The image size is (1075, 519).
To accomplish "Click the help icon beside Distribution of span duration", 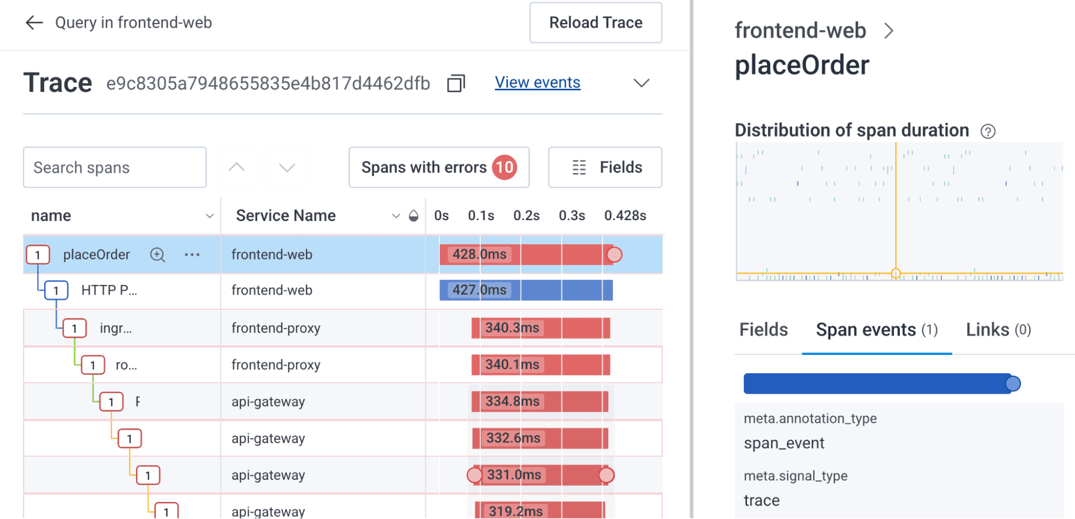I will [988, 131].
